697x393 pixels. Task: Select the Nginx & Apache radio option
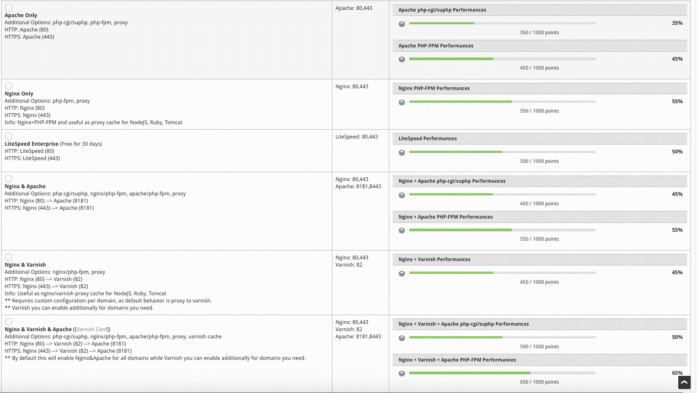point(8,179)
